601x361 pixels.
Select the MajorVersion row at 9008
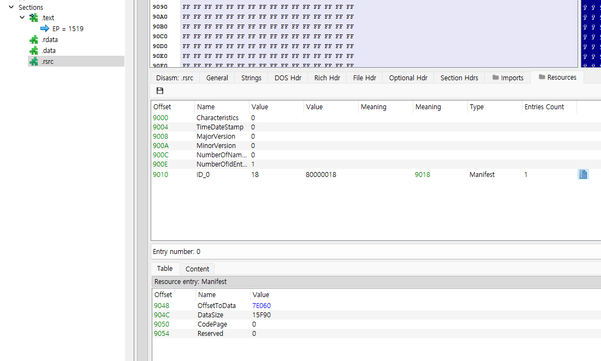pyautogui.click(x=376, y=136)
